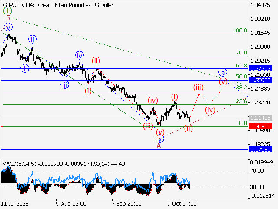Select the blue circled a wave label

click(223, 73)
